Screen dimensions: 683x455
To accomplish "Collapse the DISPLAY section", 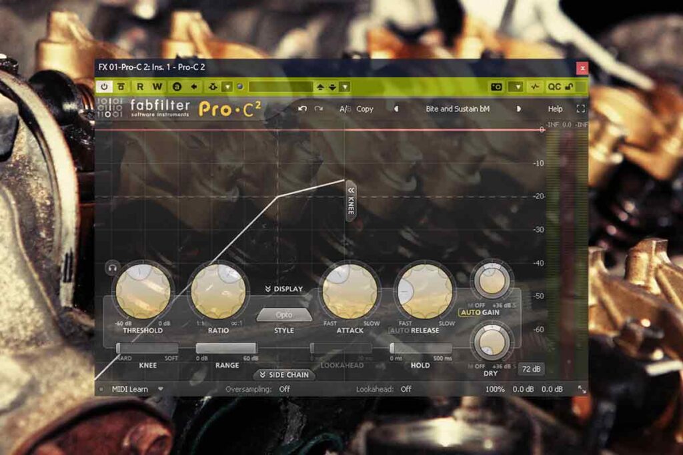I will (x=284, y=289).
